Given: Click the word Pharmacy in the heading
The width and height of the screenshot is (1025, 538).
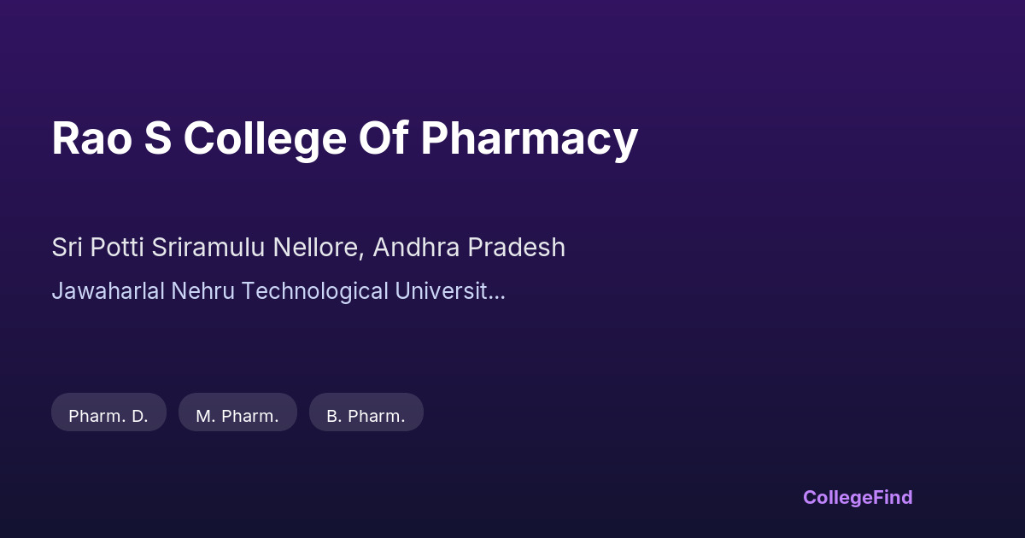Looking at the screenshot, I should click(529, 138).
